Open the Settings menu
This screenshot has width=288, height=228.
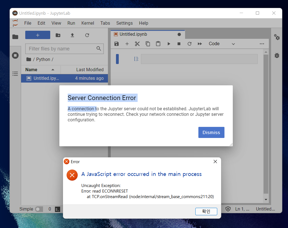coord(124,23)
